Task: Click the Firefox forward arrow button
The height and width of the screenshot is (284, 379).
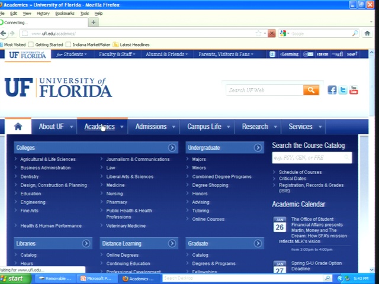Action: click(12, 33)
